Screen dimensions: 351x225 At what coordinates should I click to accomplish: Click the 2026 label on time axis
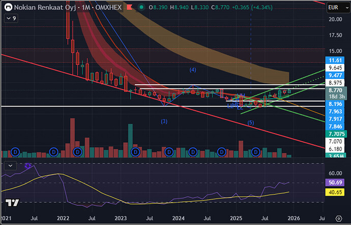click(x=294, y=218)
